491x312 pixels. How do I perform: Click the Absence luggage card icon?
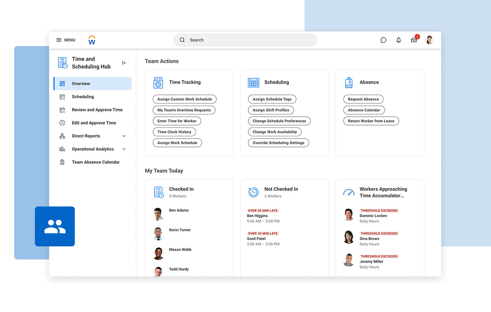[x=349, y=83]
